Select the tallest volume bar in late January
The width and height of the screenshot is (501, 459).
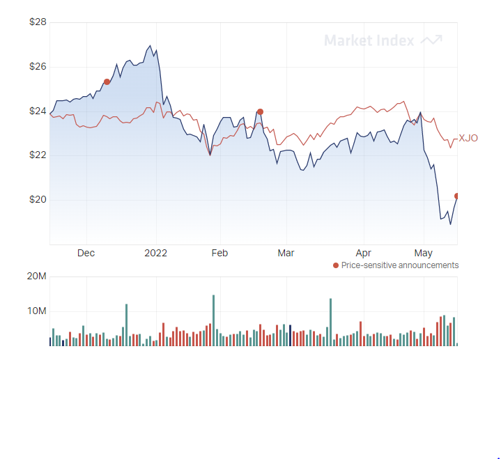point(213,320)
